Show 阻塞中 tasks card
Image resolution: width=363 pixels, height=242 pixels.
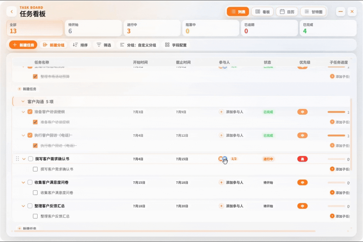click(211, 28)
